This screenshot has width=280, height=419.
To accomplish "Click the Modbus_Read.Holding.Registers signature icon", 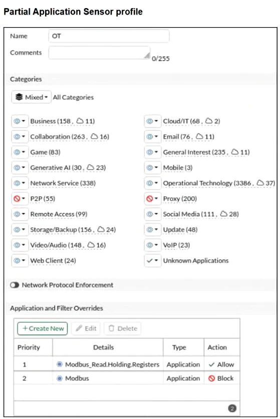I will (60, 364).
